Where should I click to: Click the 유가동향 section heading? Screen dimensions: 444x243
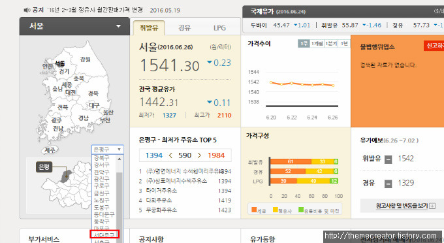click(x=262, y=239)
